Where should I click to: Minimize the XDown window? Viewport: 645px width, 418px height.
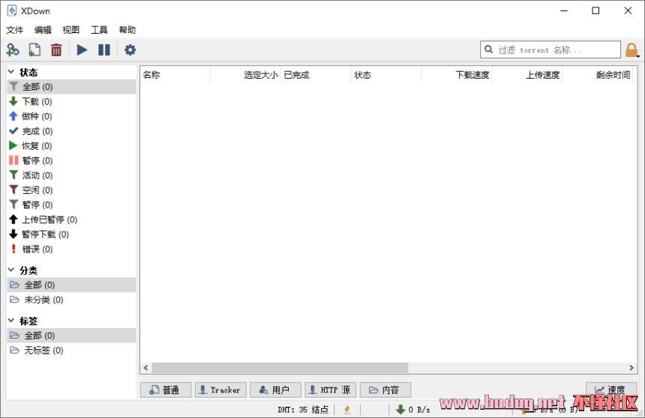click(x=564, y=10)
